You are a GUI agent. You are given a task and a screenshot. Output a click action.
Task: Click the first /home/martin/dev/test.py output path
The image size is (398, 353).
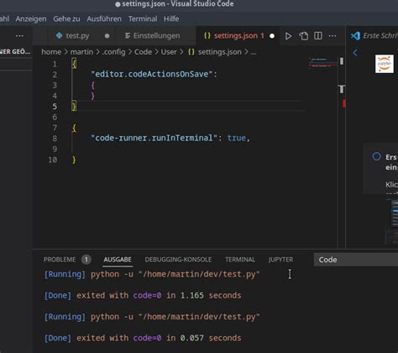pos(199,274)
